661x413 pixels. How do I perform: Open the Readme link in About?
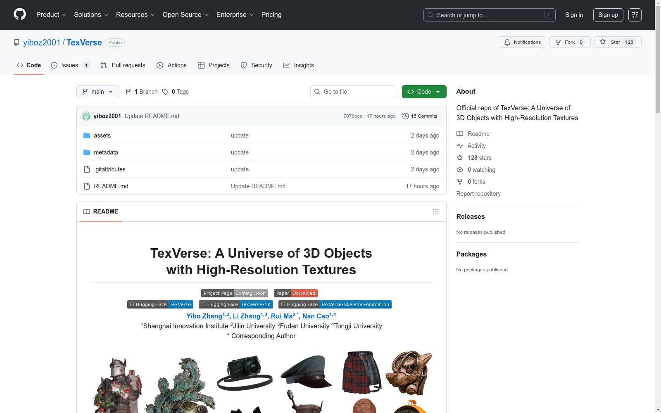tap(473, 134)
